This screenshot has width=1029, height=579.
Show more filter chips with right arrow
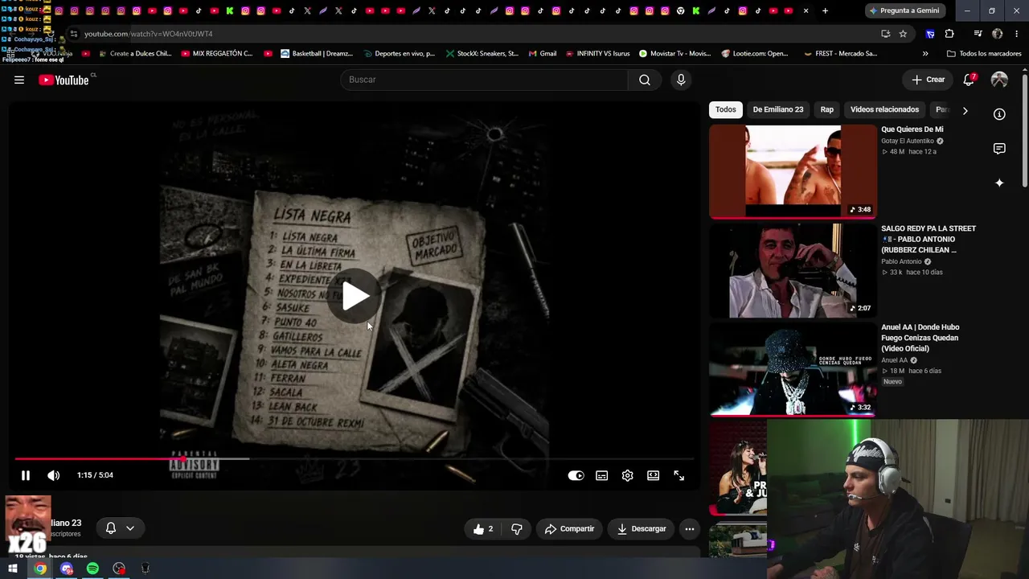[x=965, y=110]
